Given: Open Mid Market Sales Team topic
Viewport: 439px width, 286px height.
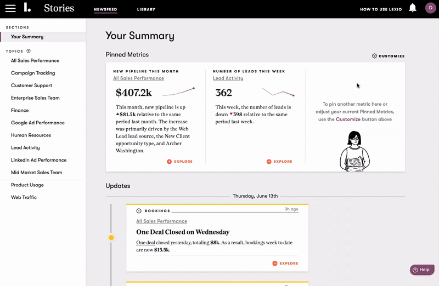Looking at the screenshot, I should [x=36, y=173].
